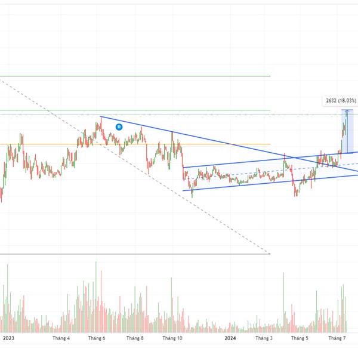Select the topmost green horizontal line
Screen dimensions: 358x358
point(135,76)
